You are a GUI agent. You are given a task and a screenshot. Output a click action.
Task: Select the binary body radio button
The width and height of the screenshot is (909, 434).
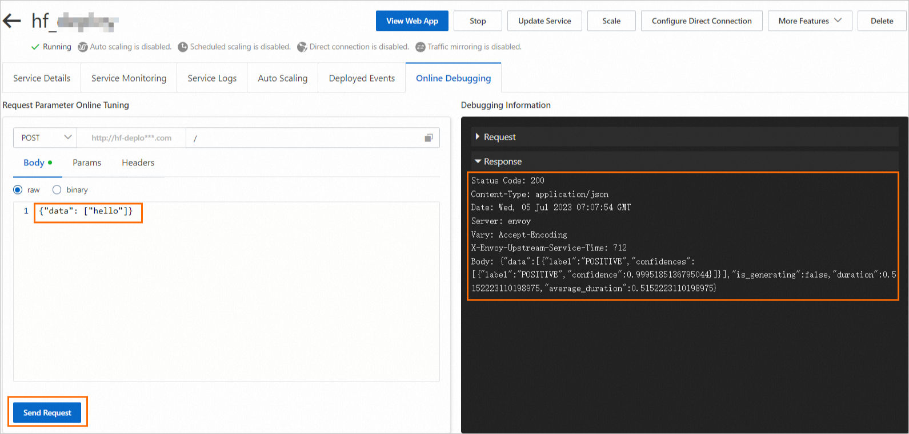57,190
